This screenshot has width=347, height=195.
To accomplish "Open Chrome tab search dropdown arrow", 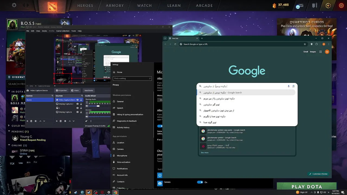I will point(165,38).
